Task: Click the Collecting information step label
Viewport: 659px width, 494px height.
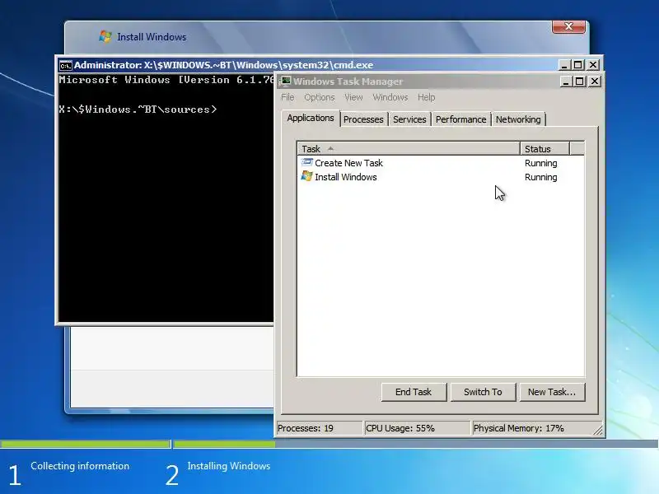Action: pyautogui.click(x=80, y=466)
